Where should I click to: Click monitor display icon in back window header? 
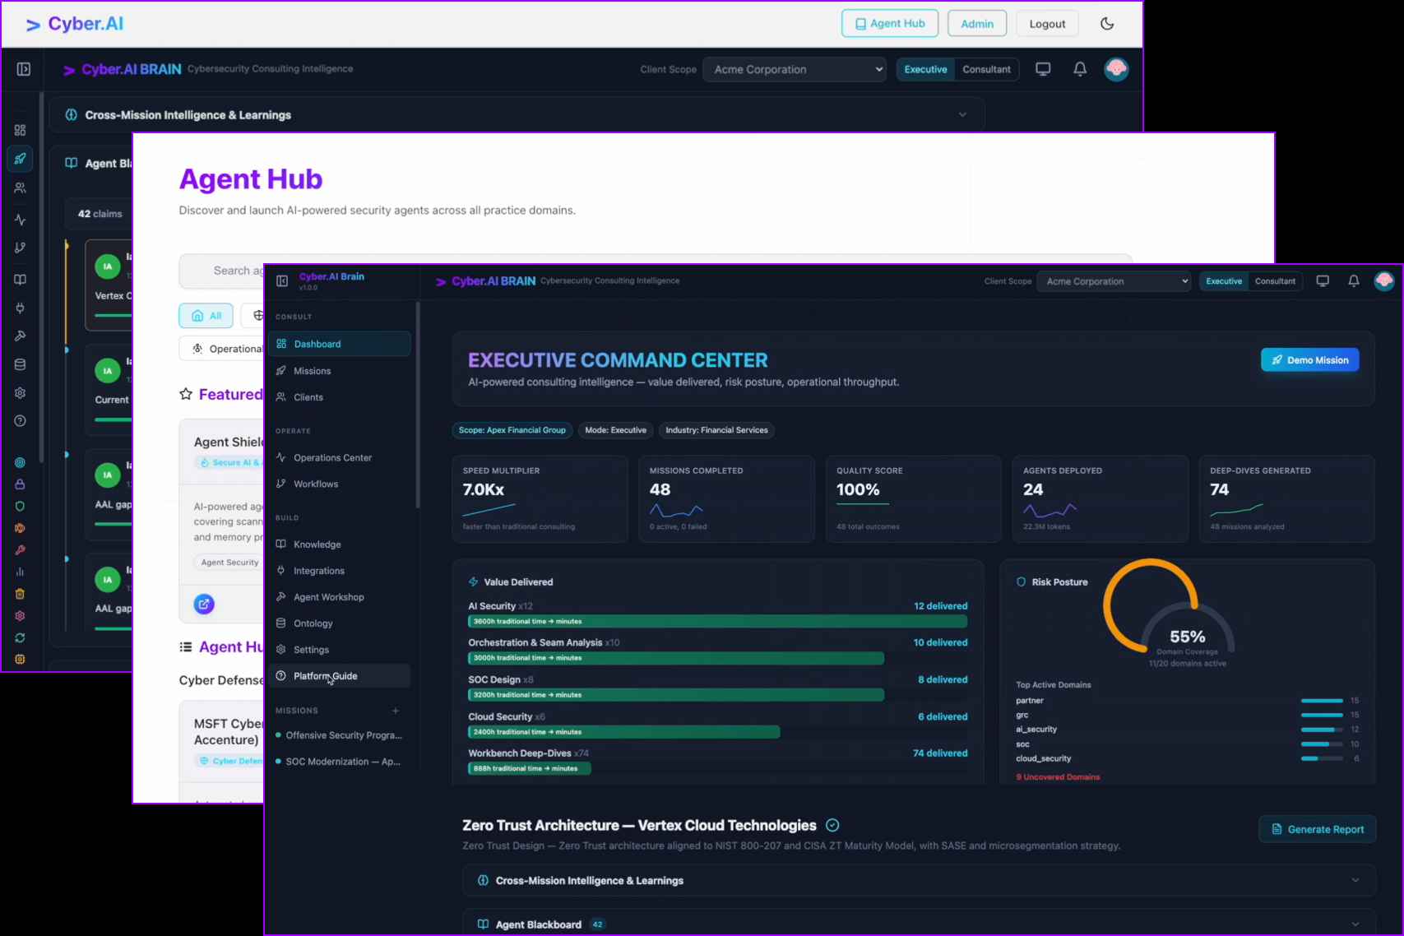point(1043,69)
